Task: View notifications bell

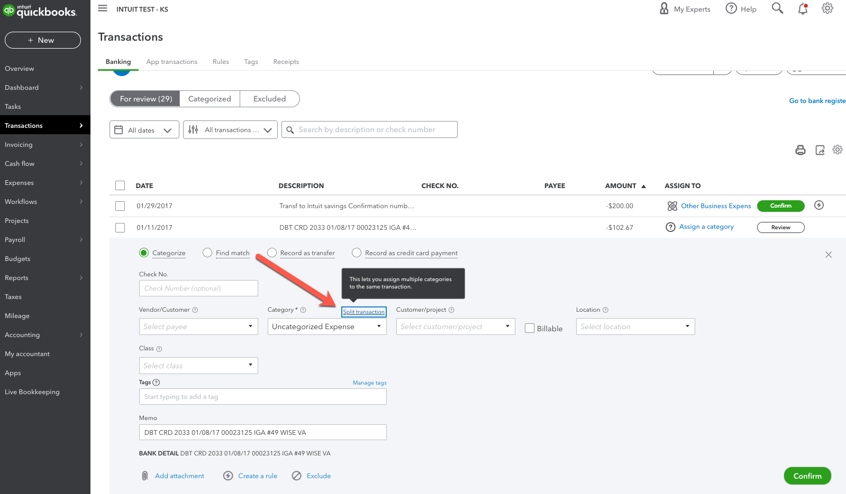Action: pyautogui.click(x=803, y=8)
